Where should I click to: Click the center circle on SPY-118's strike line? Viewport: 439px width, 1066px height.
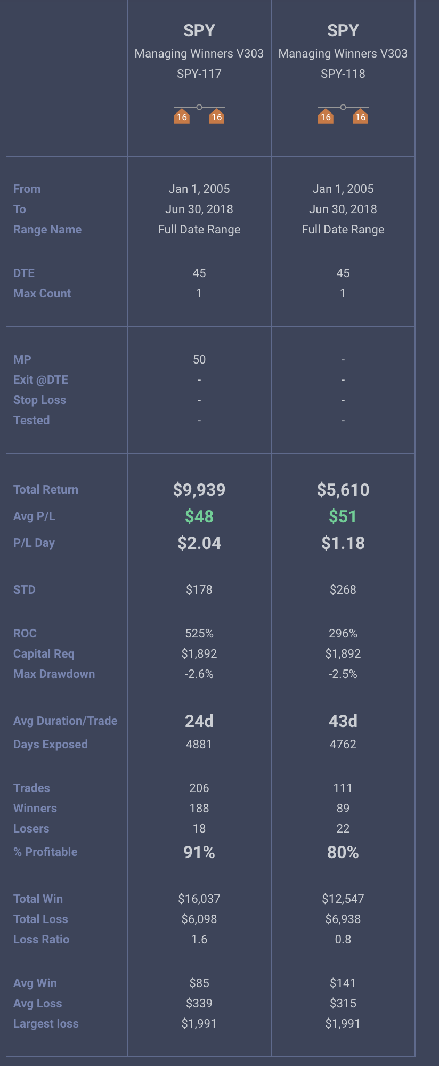(x=343, y=107)
